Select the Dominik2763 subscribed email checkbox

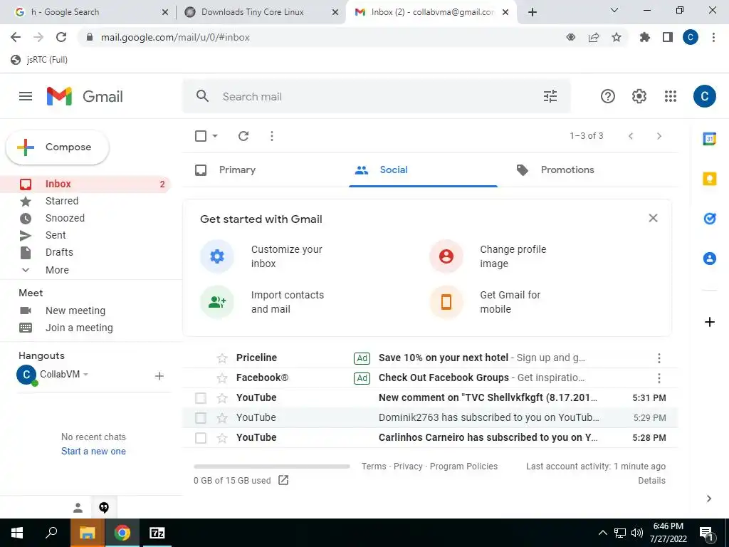point(201,417)
